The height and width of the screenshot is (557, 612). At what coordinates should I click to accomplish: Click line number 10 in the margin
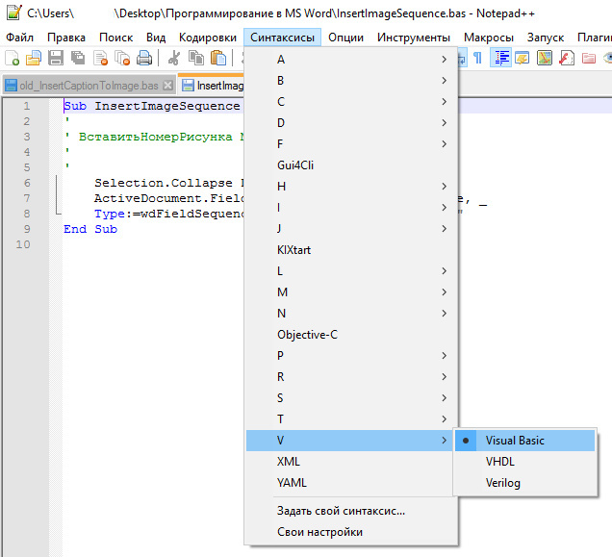[23, 244]
